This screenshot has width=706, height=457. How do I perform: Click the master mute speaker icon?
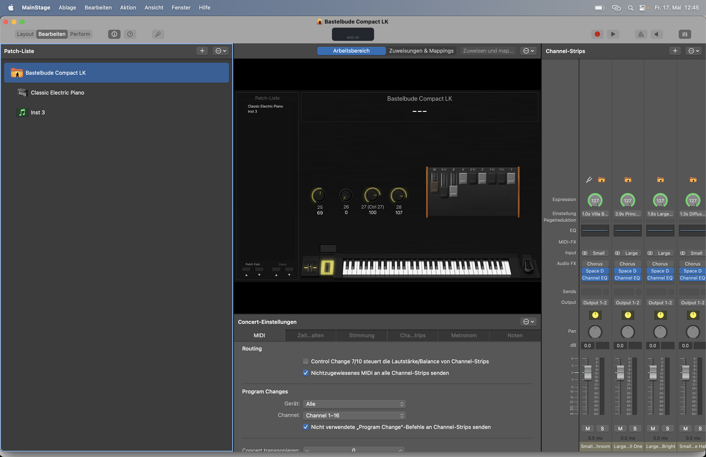pyautogui.click(x=656, y=34)
